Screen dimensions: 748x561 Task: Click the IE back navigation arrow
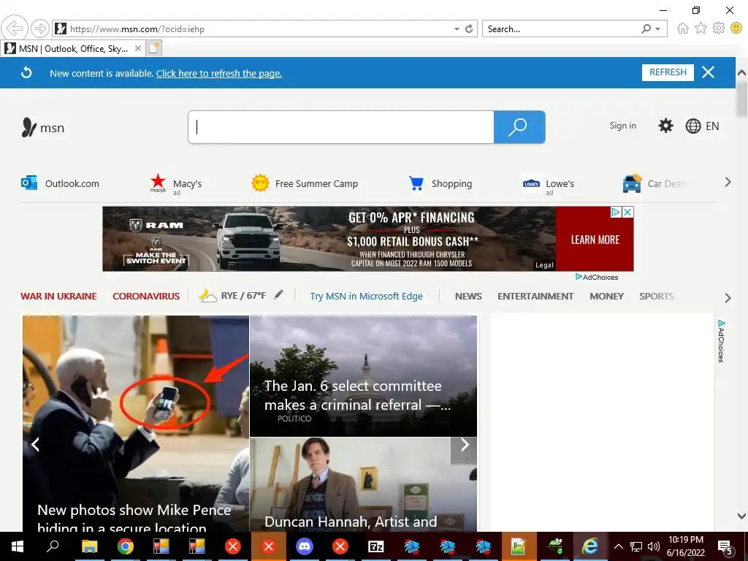15,28
